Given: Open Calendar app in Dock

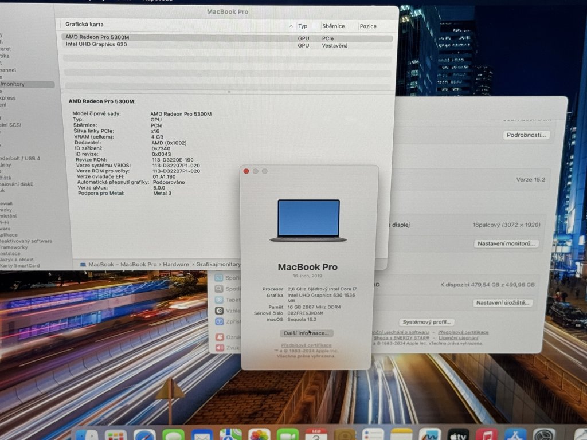Looking at the screenshot, I should pos(316,435).
